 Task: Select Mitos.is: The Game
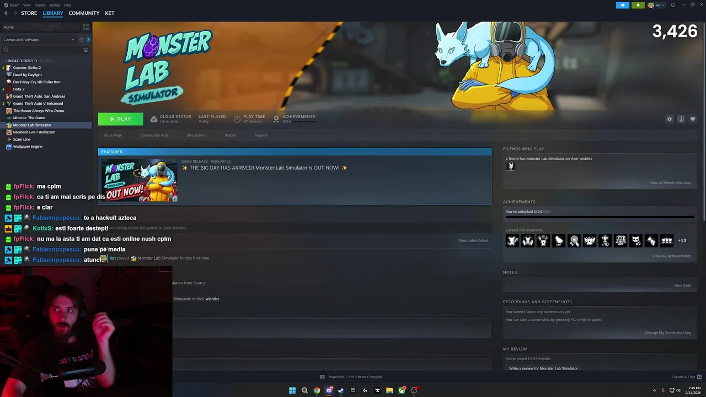(x=29, y=118)
